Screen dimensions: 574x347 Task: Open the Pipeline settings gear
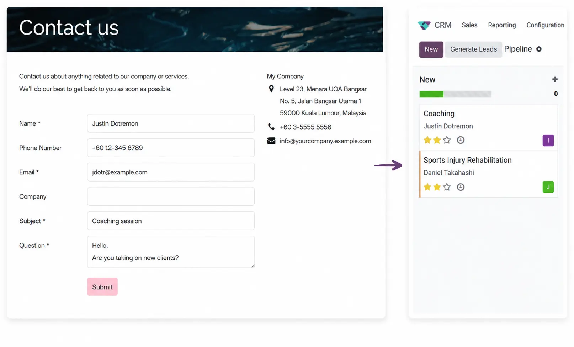pos(539,49)
